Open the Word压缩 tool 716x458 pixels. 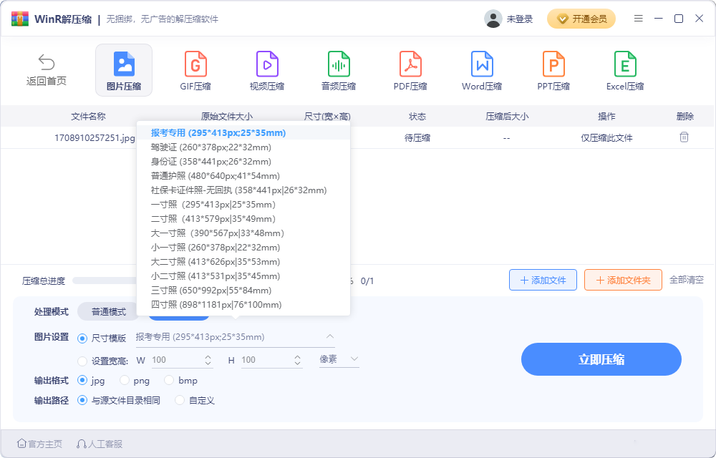click(x=481, y=71)
